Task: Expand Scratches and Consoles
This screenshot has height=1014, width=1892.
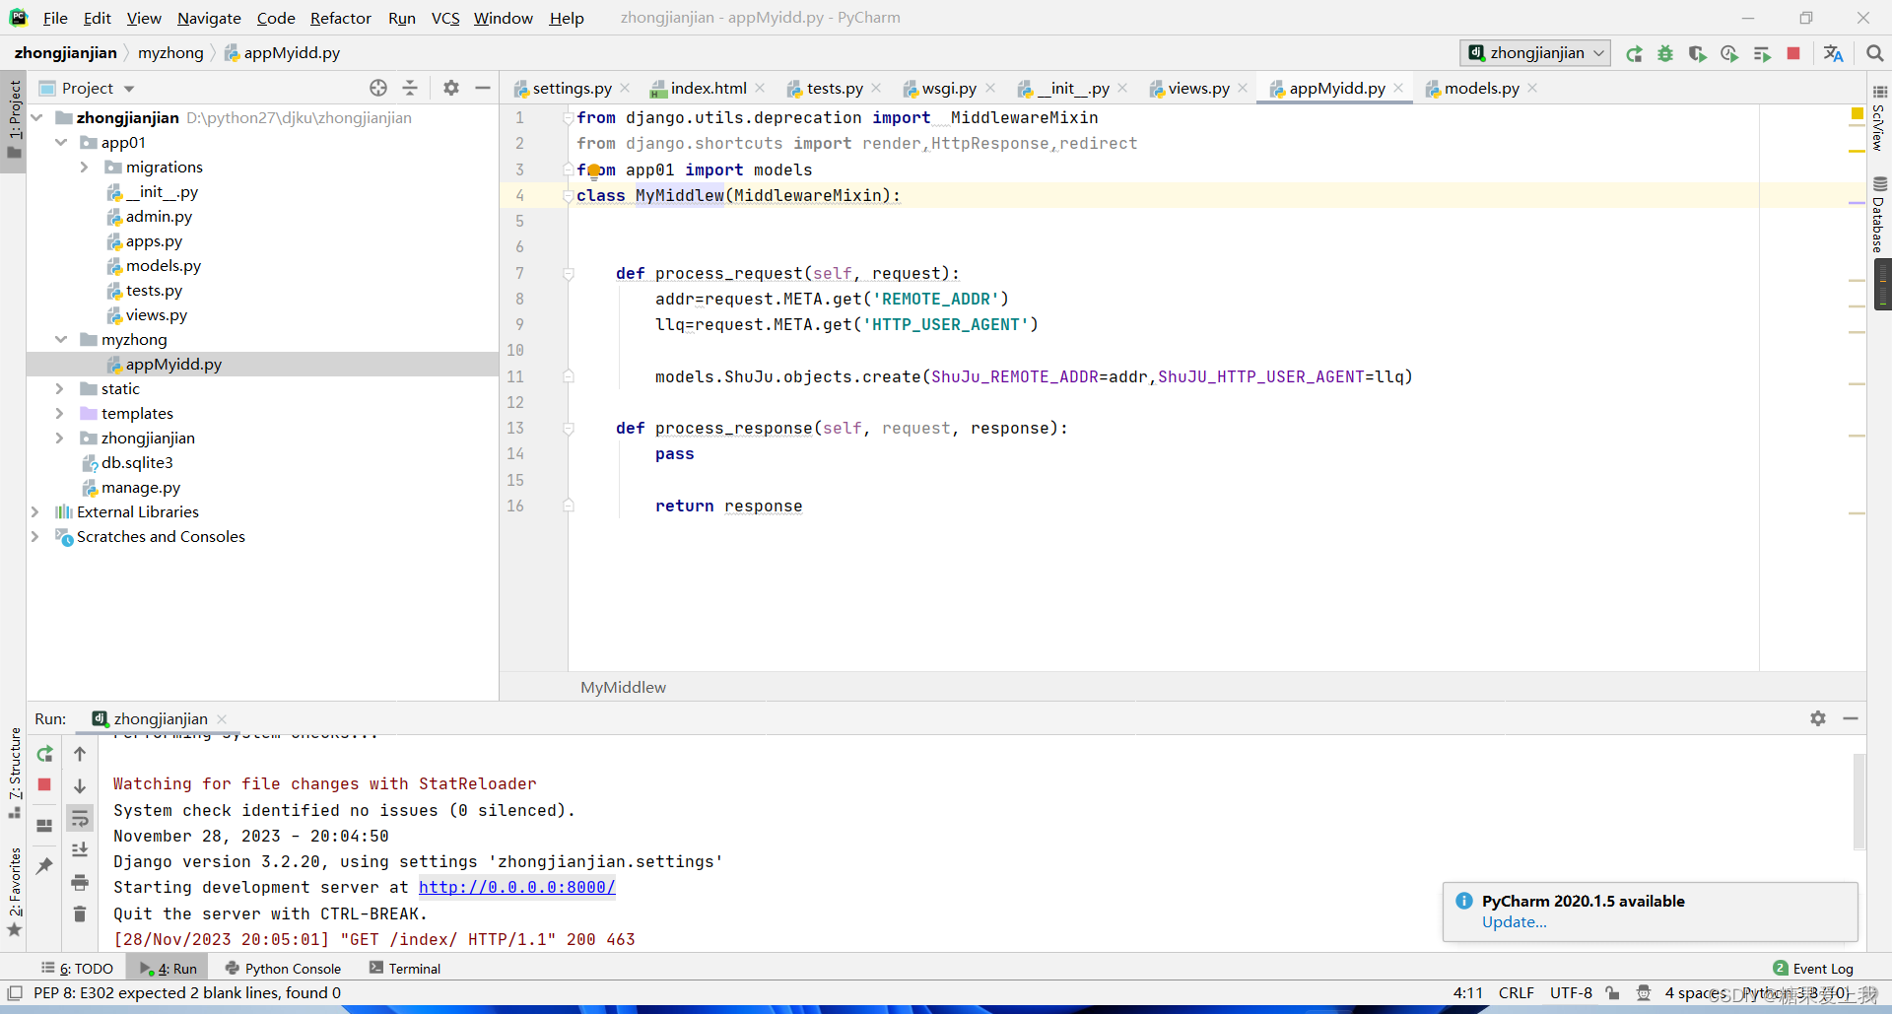Action: [x=35, y=537]
